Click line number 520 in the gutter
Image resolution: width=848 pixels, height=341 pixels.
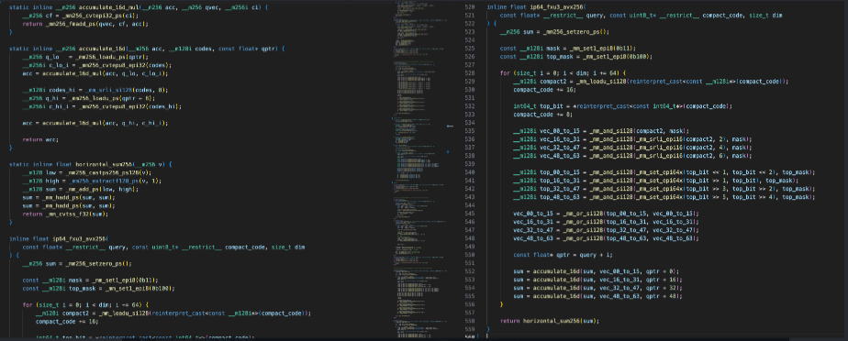470,7
